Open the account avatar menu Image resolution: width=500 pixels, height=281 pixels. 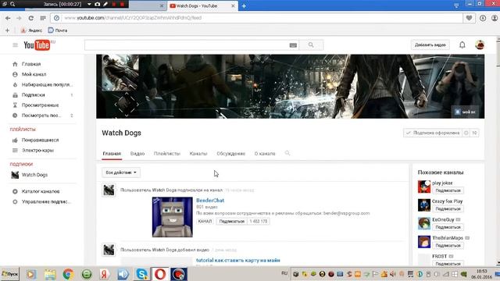(480, 45)
